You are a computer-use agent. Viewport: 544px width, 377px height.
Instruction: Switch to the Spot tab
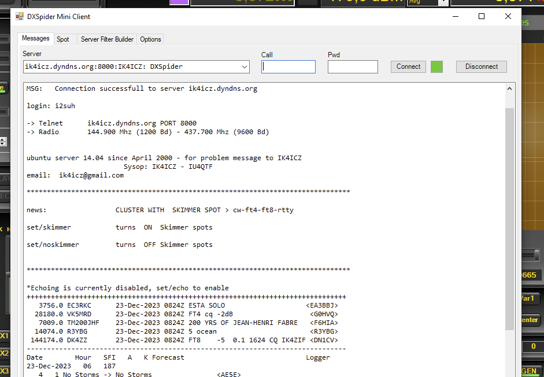click(63, 39)
